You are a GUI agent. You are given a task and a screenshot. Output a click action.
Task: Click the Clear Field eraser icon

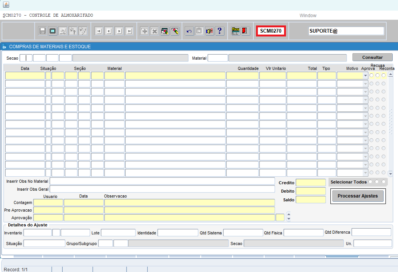(x=175, y=31)
